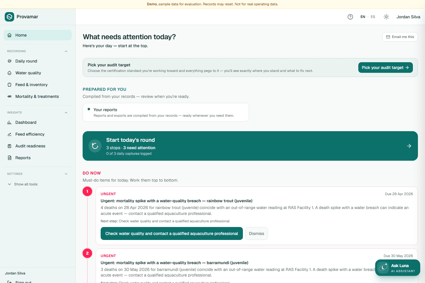Open Daily round page
The height and width of the screenshot is (283, 425).
click(x=37, y=61)
